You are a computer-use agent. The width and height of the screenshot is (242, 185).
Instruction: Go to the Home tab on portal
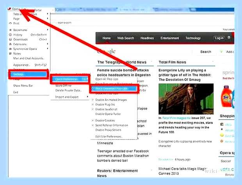pos(107,38)
